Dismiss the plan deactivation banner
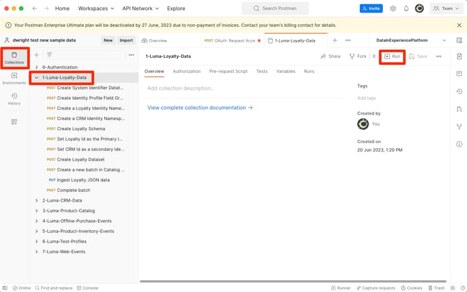 pyautogui.click(x=460, y=26)
